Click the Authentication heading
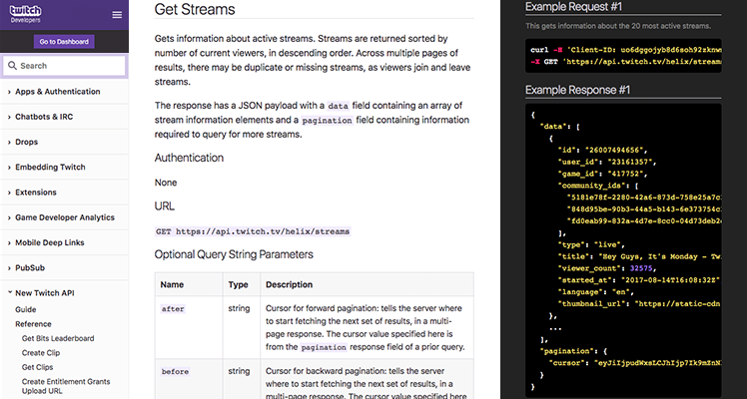 [189, 158]
